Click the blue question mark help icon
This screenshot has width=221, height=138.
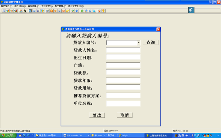point(90,11)
